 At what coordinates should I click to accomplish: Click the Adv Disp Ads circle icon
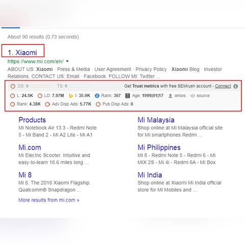pyautogui.click(x=47, y=104)
